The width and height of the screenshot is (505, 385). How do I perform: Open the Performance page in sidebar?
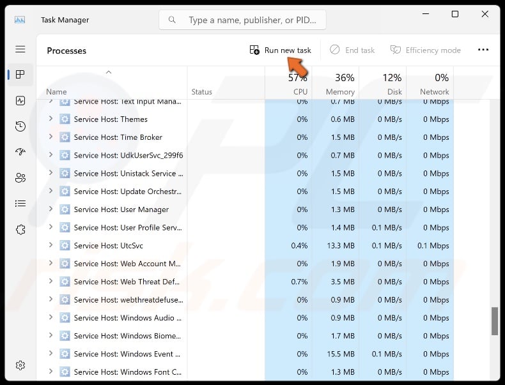pyautogui.click(x=20, y=101)
